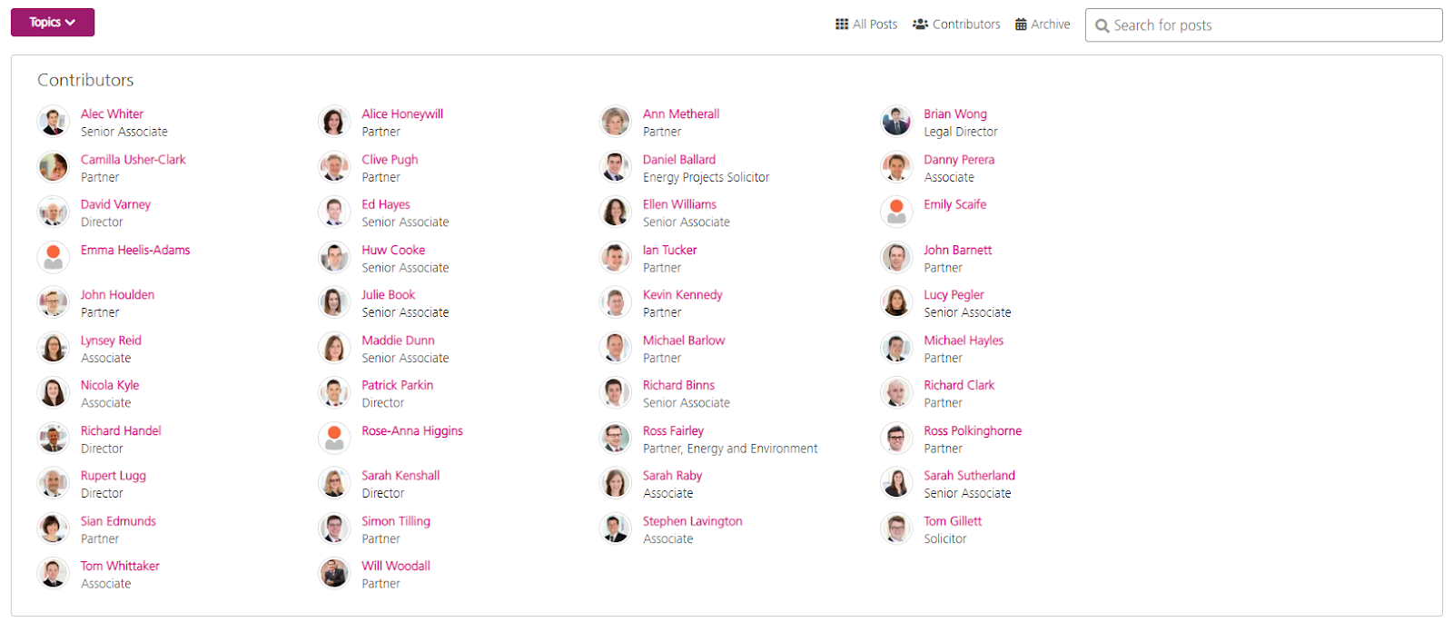The height and width of the screenshot is (622, 1453).
Task: Click Ann Metherall's profile photo
Action: click(x=616, y=122)
